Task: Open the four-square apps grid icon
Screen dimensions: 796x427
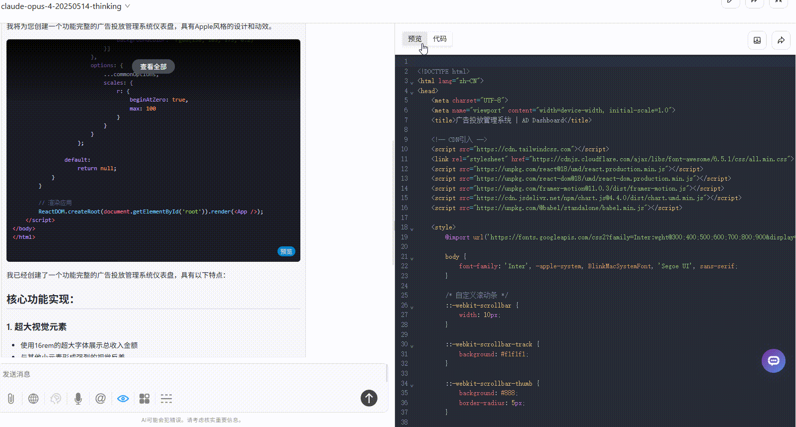Action: pyautogui.click(x=144, y=398)
